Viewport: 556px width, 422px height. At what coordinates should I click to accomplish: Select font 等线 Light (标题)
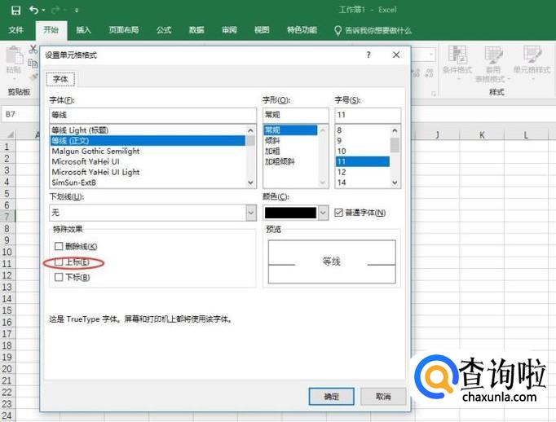(x=148, y=130)
